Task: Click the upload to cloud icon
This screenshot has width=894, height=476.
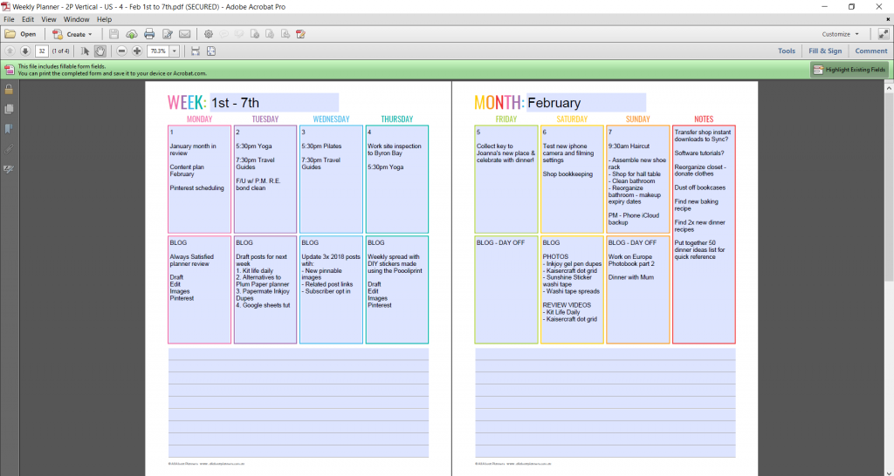Action: click(132, 34)
